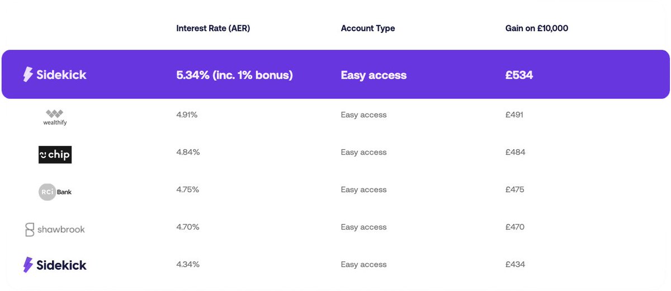This screenshot has width=671, height=291.
Task: Click Easy access in the highlighted row
Action: tap(374, 75)
